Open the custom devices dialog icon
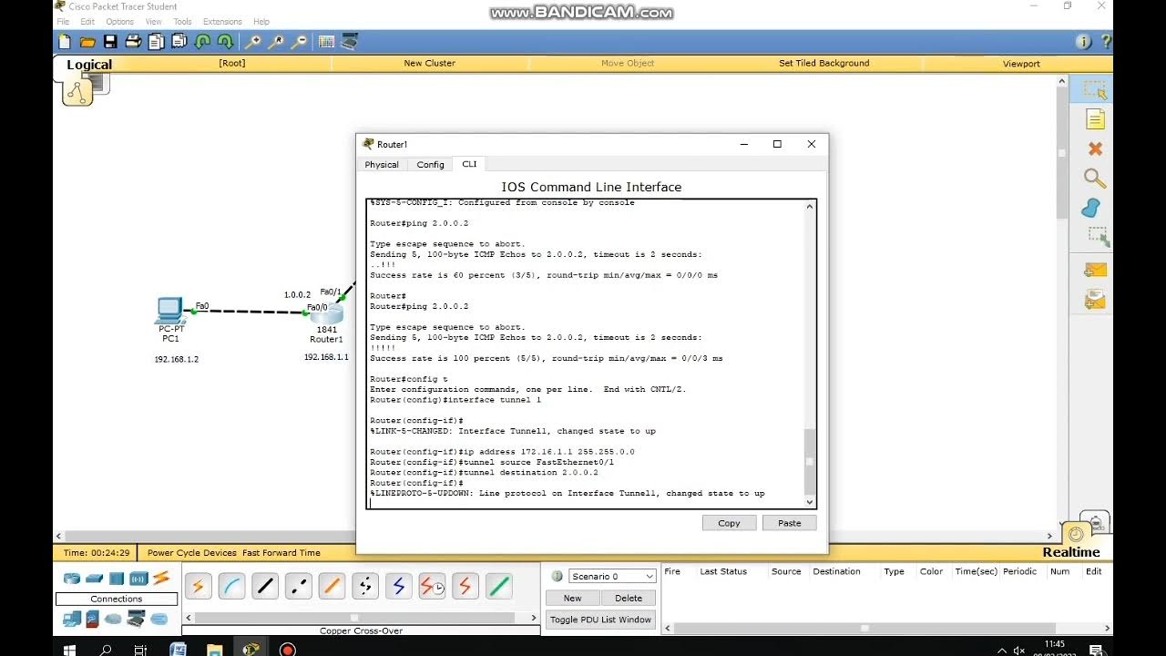1166x656 pixels. click(x=349, y=42)
